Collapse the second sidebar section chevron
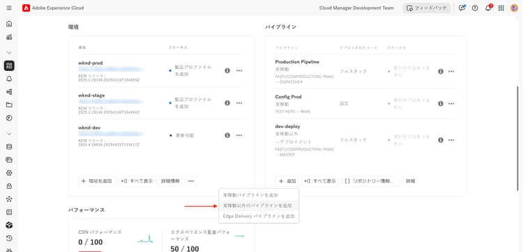523x252 pixels. (x=9, y=134)
